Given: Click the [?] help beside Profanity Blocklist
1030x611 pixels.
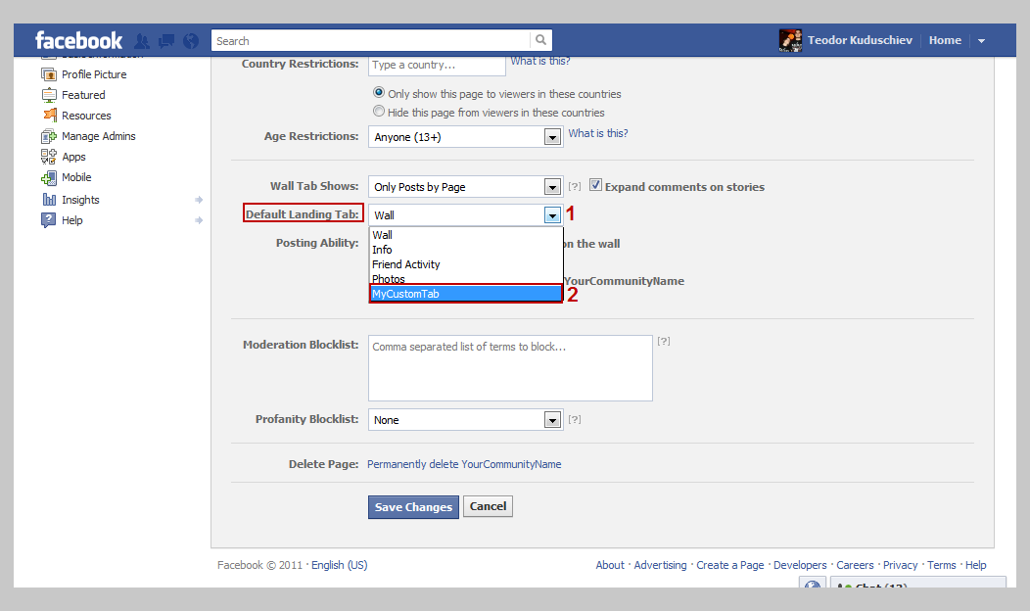Looking at the screenshot, I should coord(575,419).
